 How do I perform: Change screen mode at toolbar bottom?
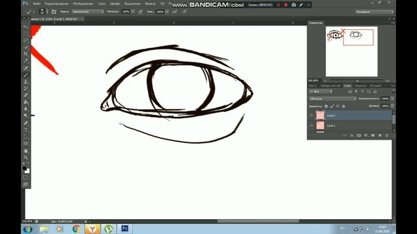26,184
